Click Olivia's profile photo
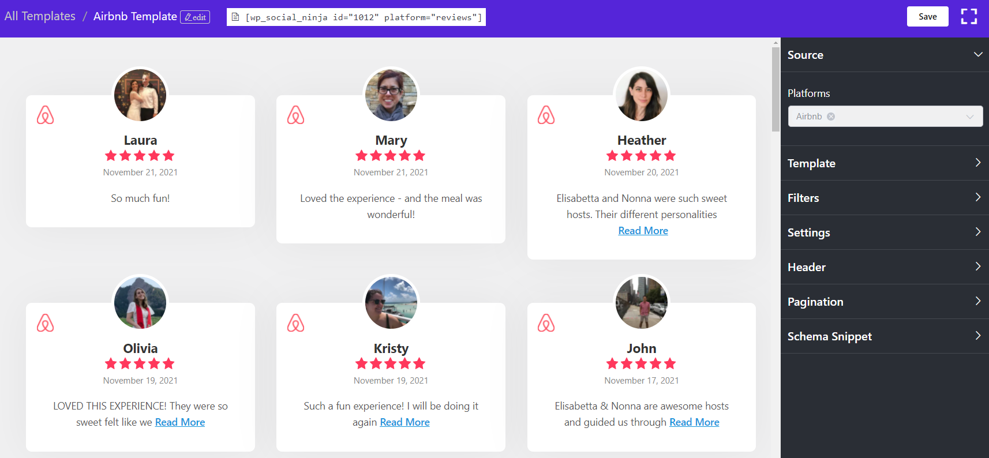 pyautogui.click(x=140, y=303)
